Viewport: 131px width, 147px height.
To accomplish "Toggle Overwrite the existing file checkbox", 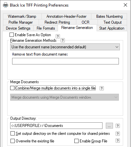I will (12, 141).
